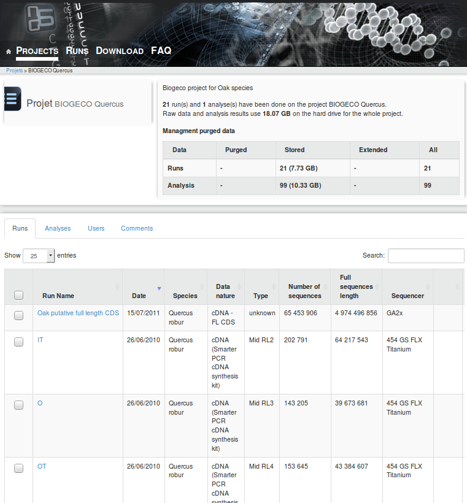Switch to the Analyses tab

click(x=58, y=228)
